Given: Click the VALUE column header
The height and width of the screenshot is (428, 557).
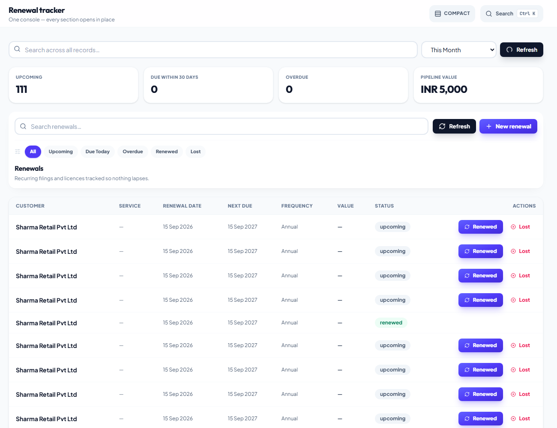Looking at the screenshot, I should coord(345,206).
